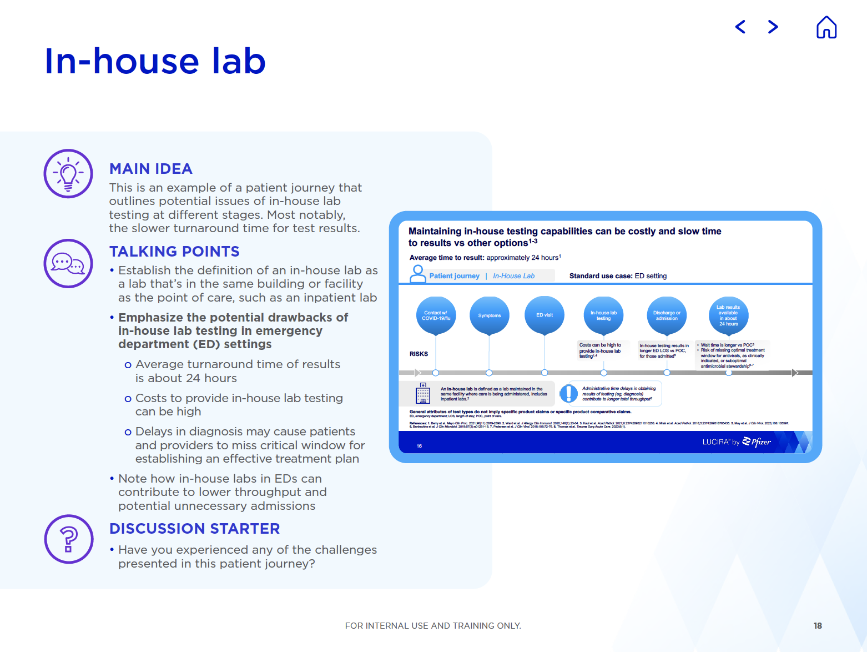867x652 pixels.
Task: Click the 'Contact w/ COVID-19/flu' bubble
Action: click(x=436, y=315)
